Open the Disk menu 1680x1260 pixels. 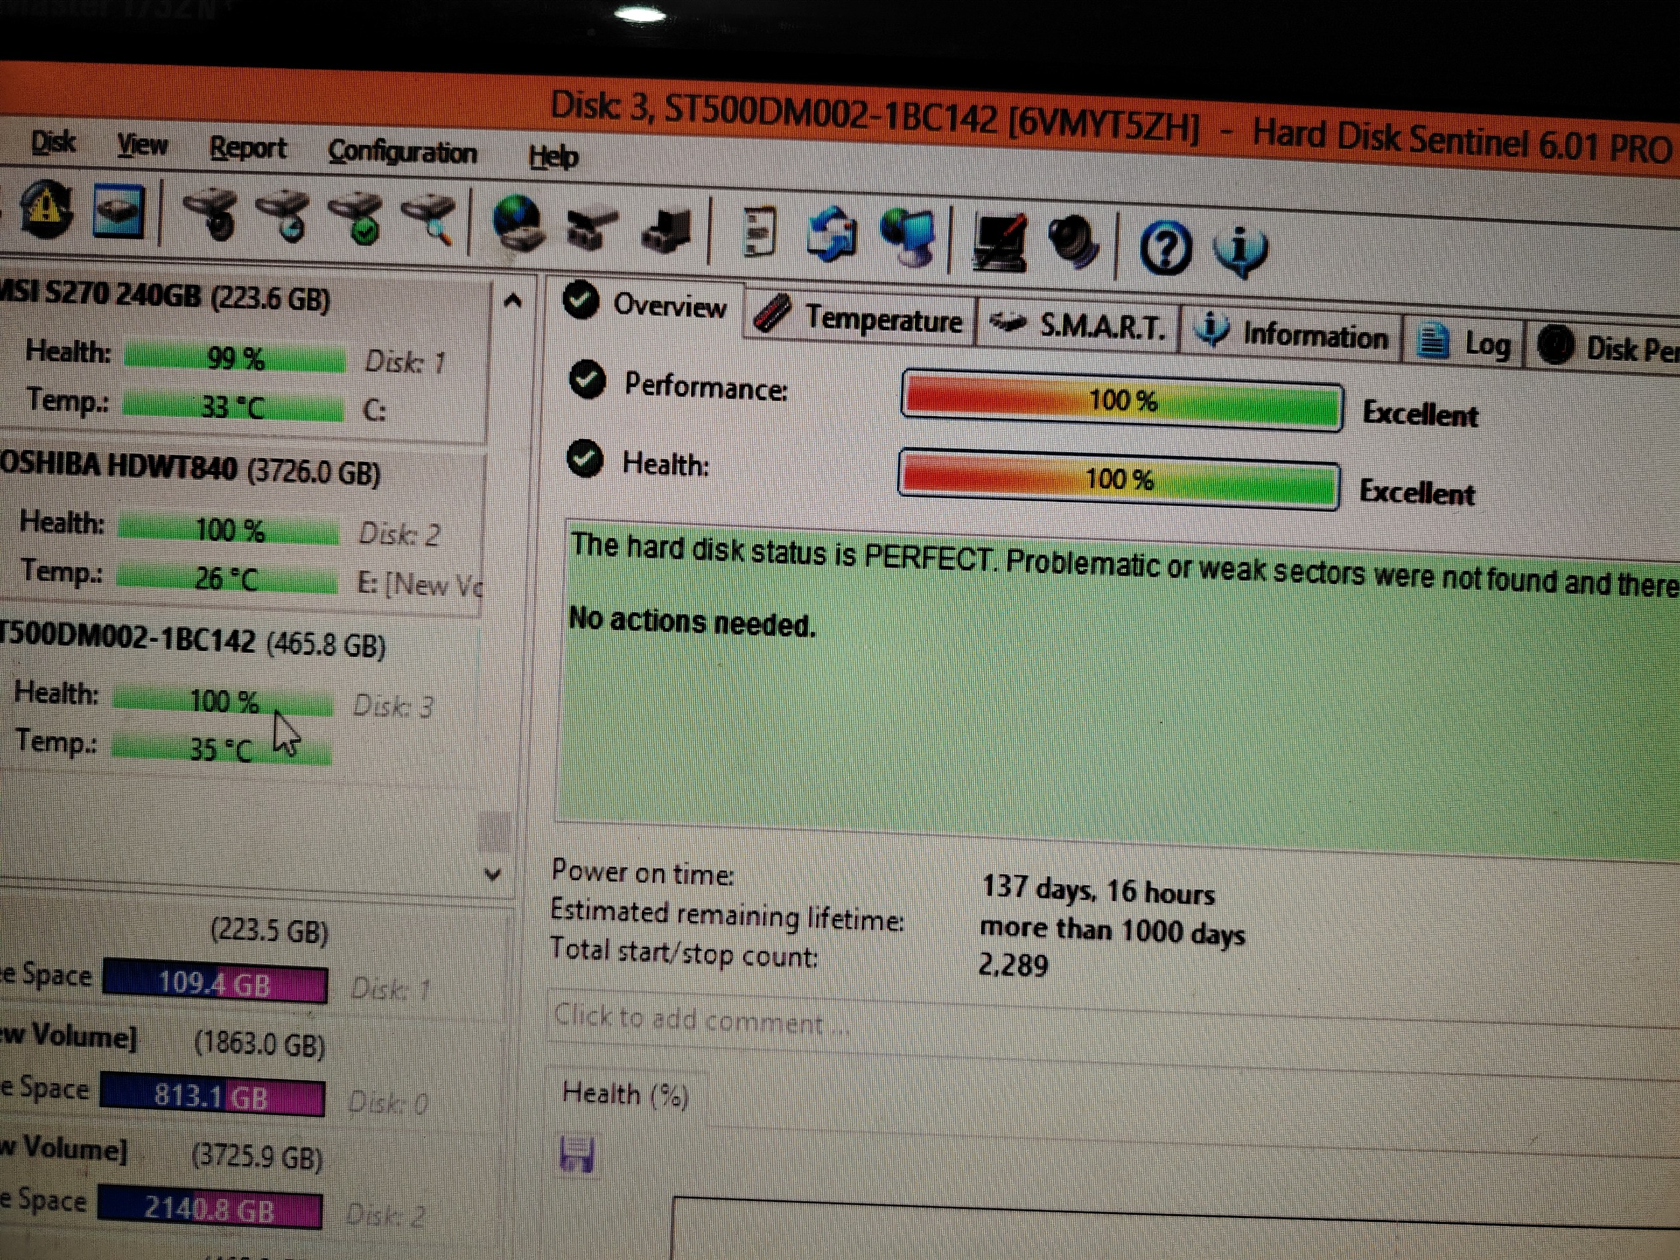52,142
